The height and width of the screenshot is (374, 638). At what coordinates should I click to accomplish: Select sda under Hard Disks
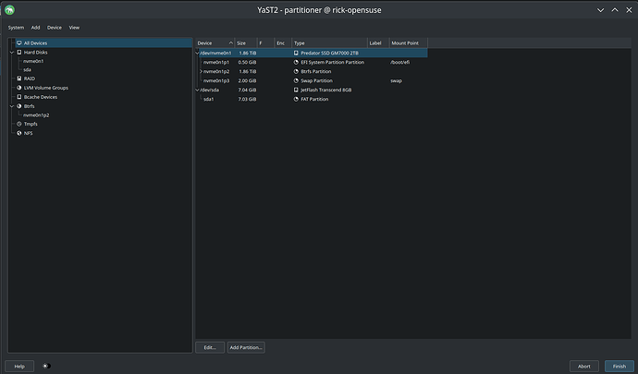click(x=28, y=70)
